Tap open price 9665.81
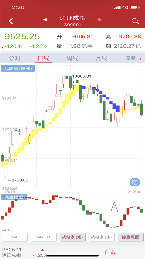Image resolution: width=145 pixels, height=259 pixels. pyautogui.click(x=82, y=36)
